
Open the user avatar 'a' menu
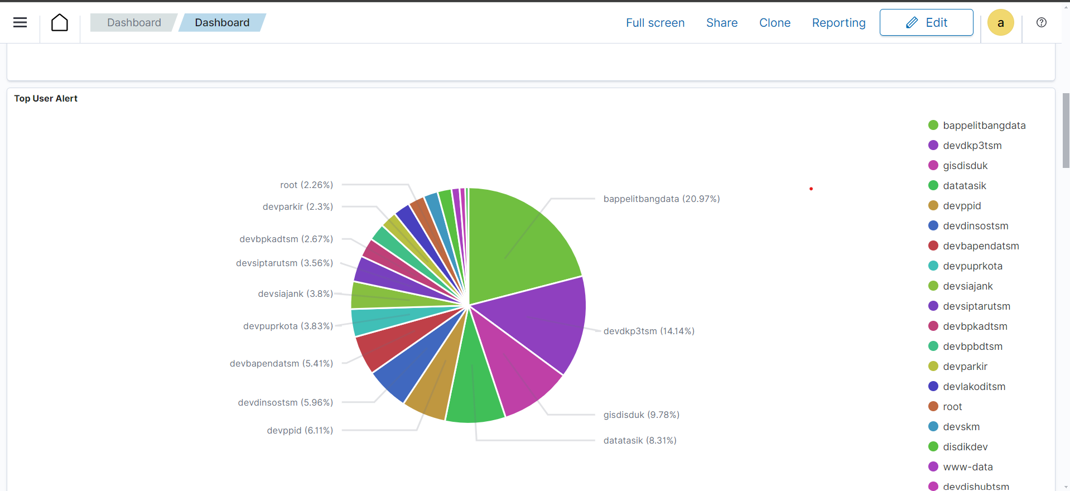click(1000, 23)
